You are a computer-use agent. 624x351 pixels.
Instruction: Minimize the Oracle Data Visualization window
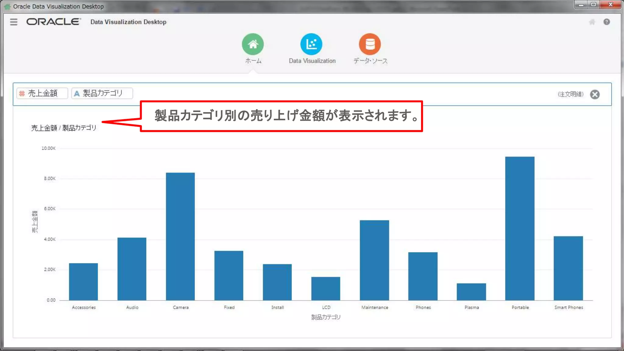(x=581, y=5)
